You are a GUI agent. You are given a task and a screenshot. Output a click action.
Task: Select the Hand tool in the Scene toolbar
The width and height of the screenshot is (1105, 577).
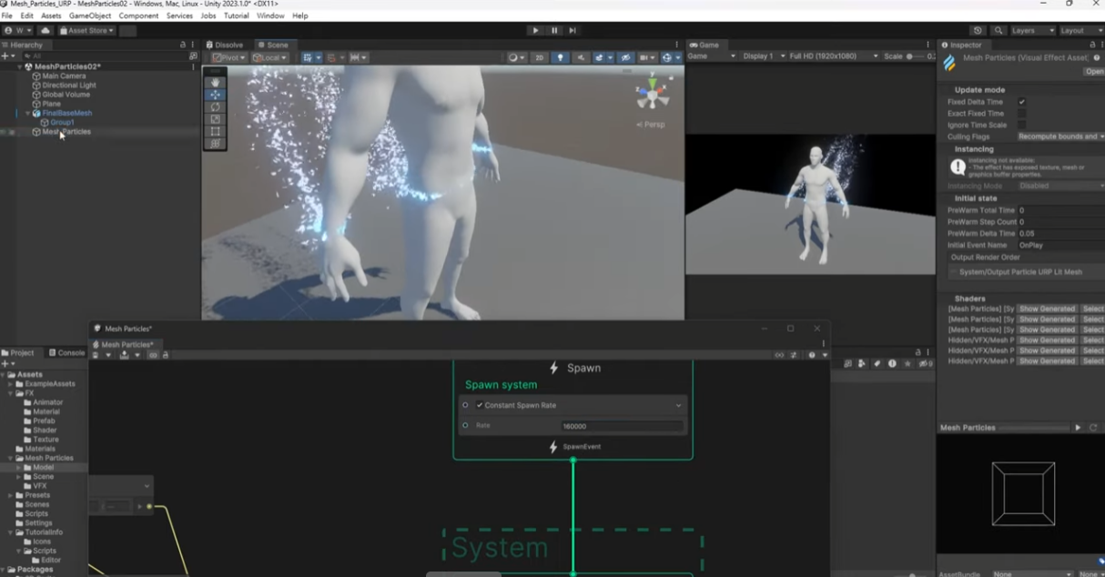[x=216, y=82]
